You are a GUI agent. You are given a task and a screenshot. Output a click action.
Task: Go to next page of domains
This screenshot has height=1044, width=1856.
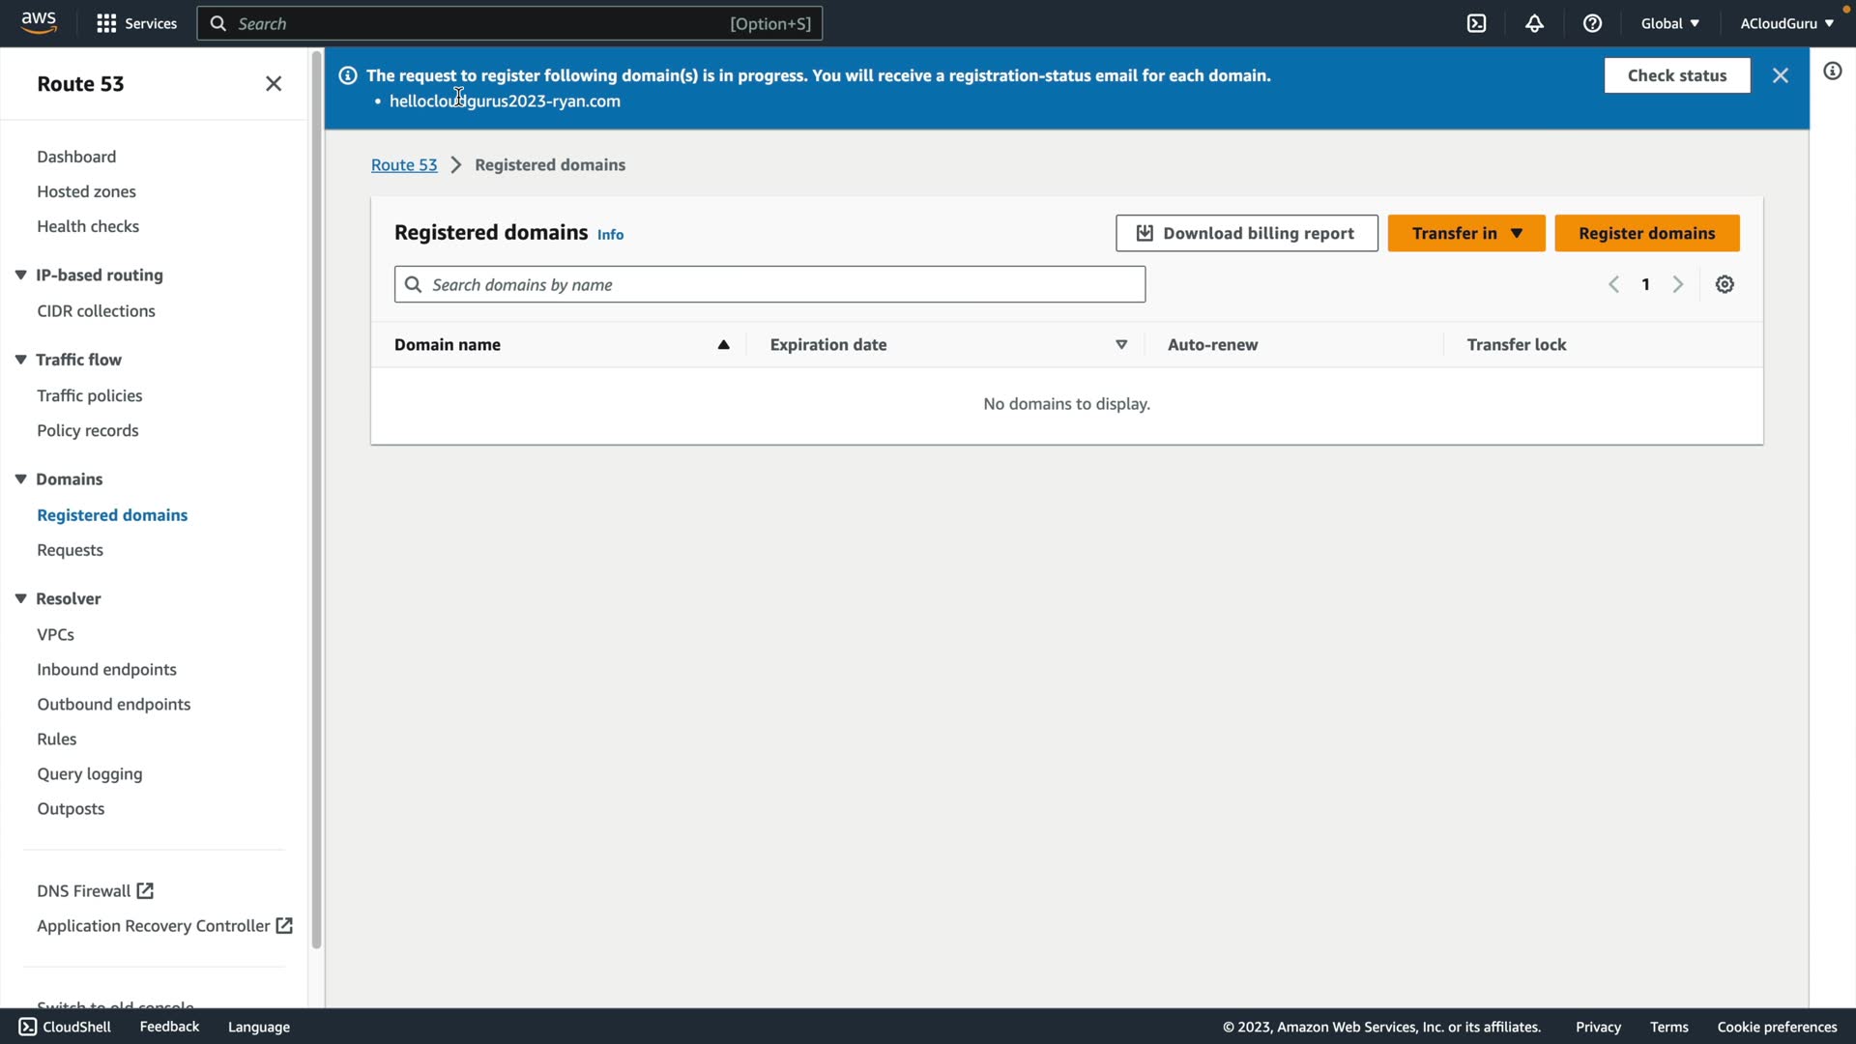(x=1678, y=284)
